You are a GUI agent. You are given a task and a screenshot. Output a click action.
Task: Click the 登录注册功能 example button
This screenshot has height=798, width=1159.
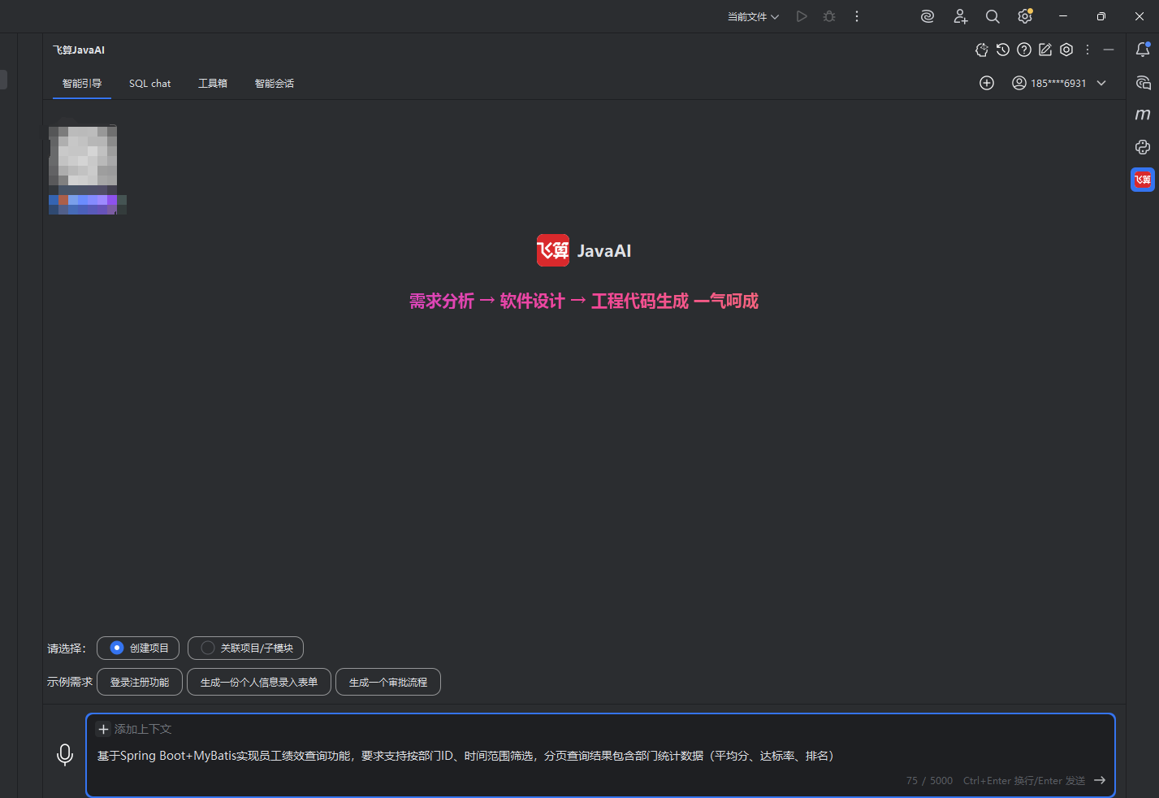coord(140,682)
